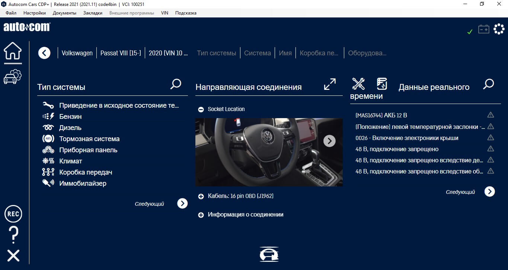
Task: Select Passat VIII [15-] breadcrumb
Action: point(121,53)
